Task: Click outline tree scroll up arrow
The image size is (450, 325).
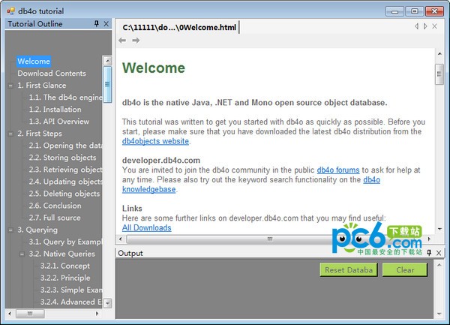Action: pyautogui.click(x=107, y=61)
